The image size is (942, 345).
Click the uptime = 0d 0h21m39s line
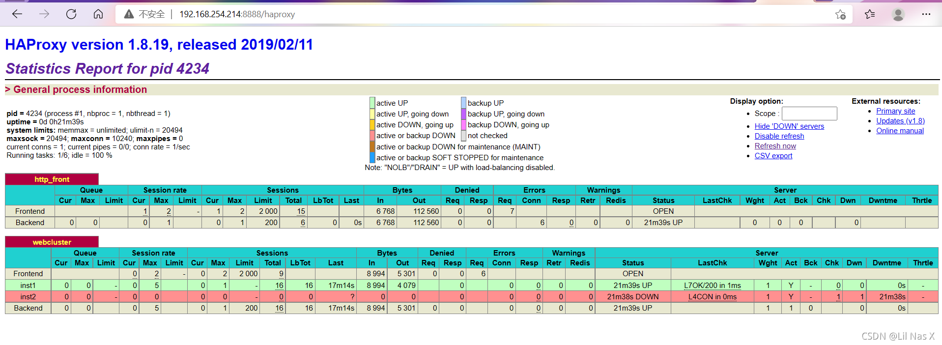pyautogui.click(x=45, y=122)
